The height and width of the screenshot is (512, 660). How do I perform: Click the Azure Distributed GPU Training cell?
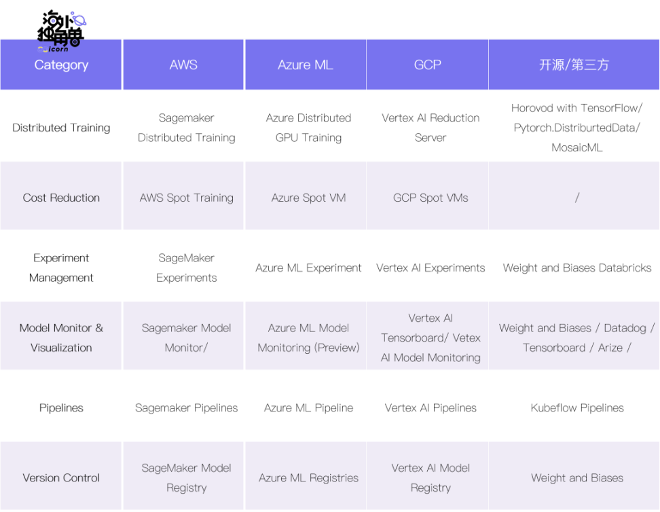[x=308, y=128]
